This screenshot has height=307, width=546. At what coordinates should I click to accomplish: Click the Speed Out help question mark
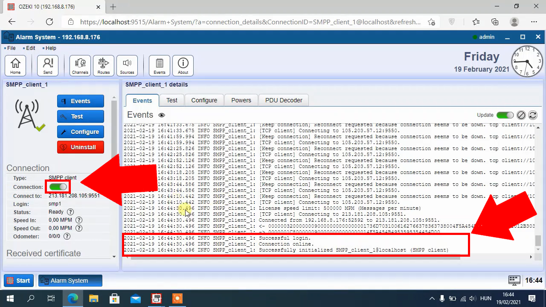[79, 228]
